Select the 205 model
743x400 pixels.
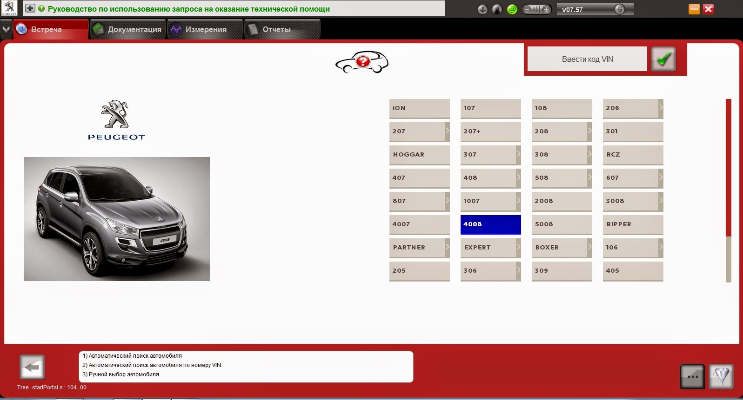coord(420,271)
